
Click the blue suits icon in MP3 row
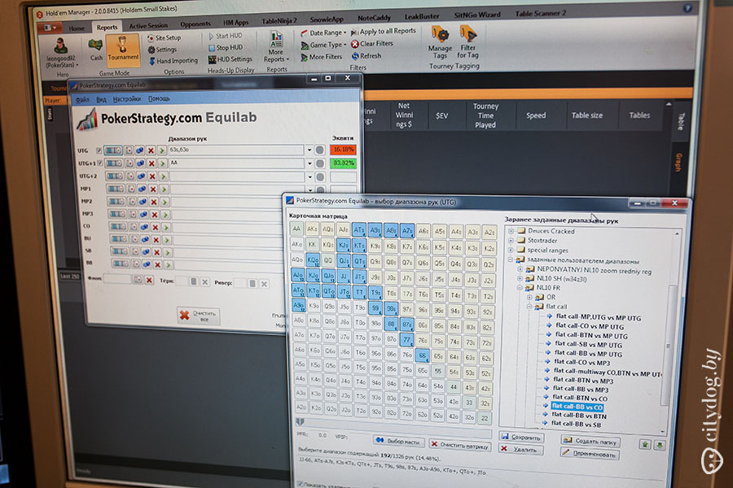[143, 215]
